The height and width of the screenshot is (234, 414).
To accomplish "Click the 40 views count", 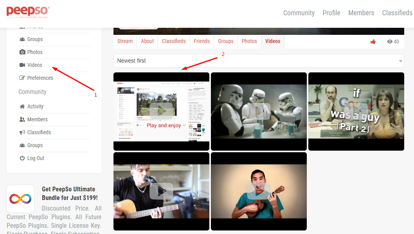I will coord(396,41).
